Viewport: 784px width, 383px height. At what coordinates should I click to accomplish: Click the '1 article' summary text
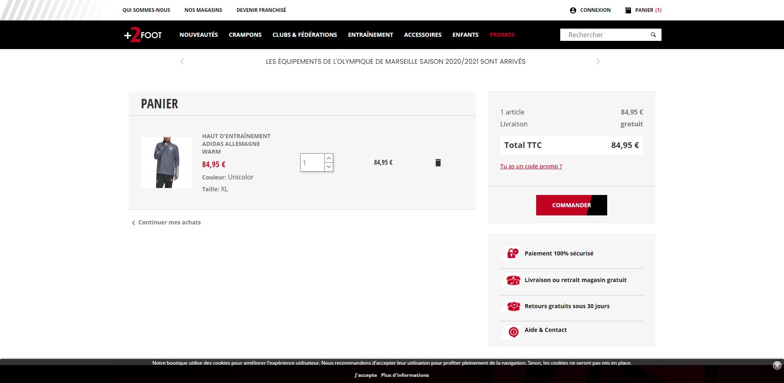click(512, 112)
